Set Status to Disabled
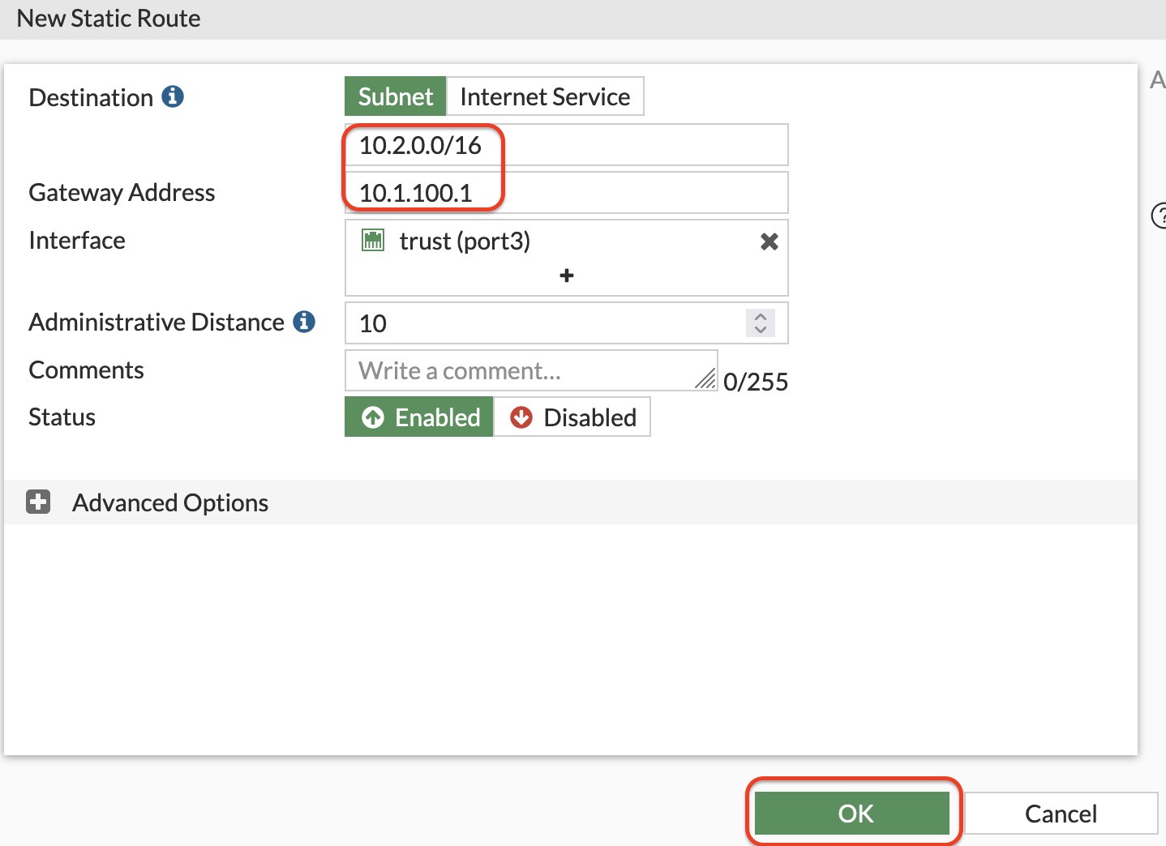 point(572,417)
